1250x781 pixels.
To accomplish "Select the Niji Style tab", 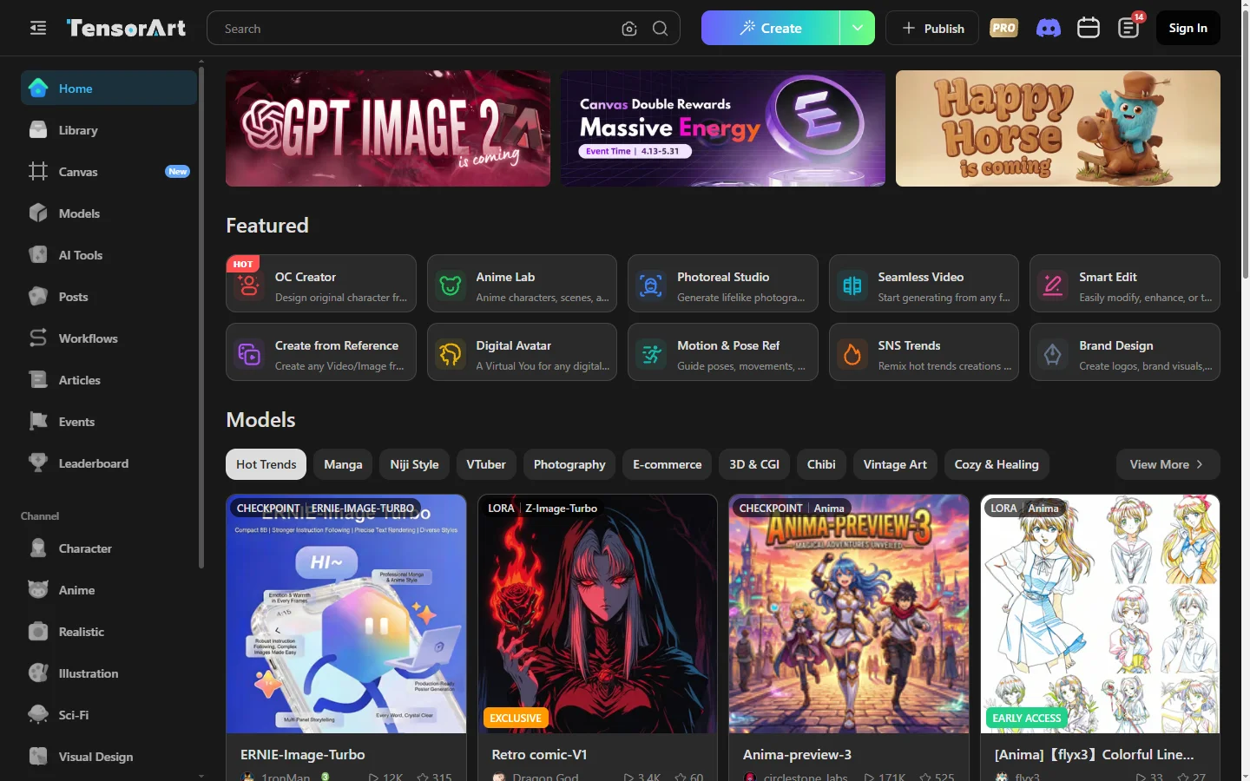I will click(x=414, y=464).
